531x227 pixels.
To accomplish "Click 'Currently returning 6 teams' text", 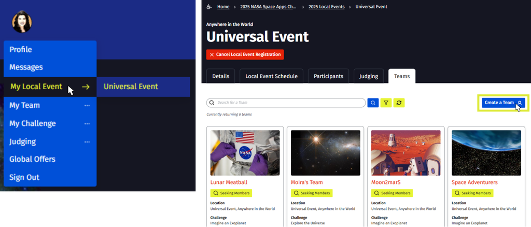I will [229, 115].
